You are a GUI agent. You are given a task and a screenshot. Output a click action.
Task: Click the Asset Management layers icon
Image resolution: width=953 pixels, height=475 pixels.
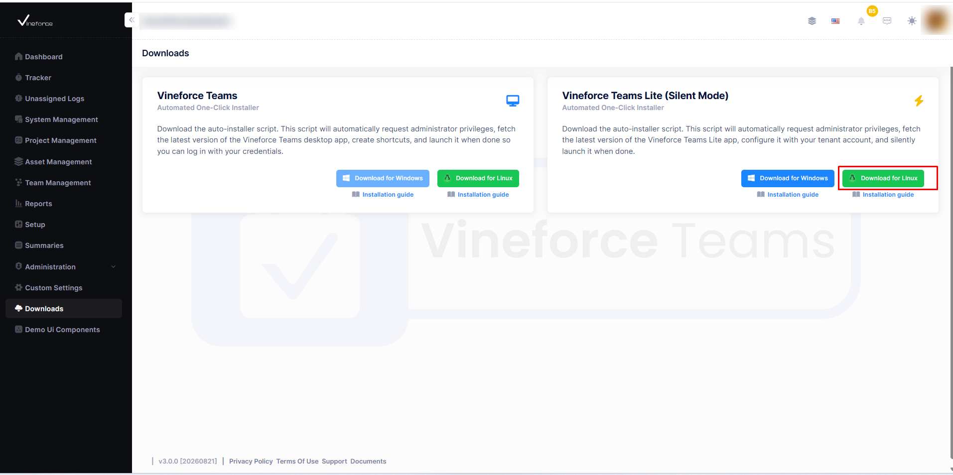pyautogui.click(x=18, y=161)
